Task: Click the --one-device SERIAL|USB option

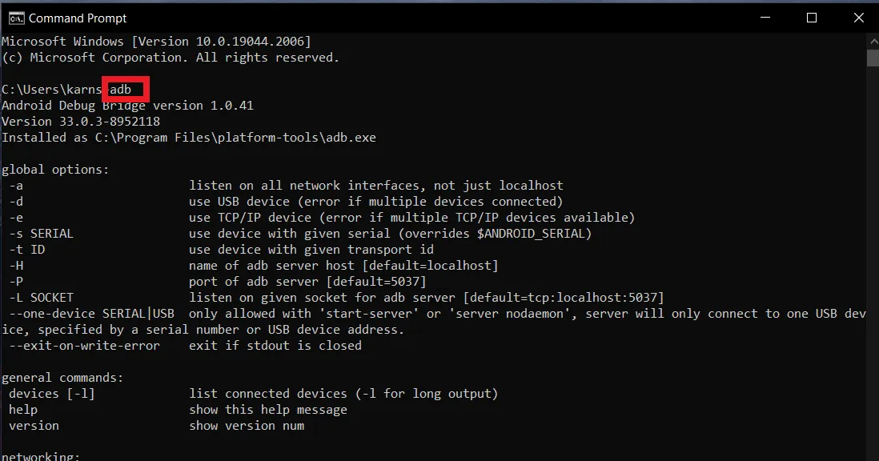Action: coord(91,314)
